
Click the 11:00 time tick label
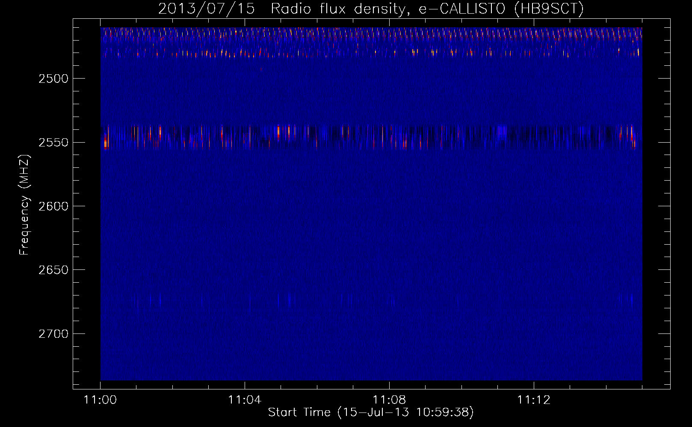101,400
